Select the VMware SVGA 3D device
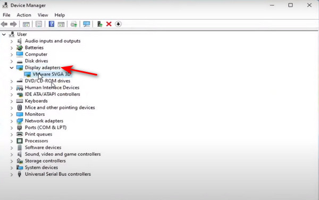This screenshot has height=200, width=319. click(x=52, y=74)
